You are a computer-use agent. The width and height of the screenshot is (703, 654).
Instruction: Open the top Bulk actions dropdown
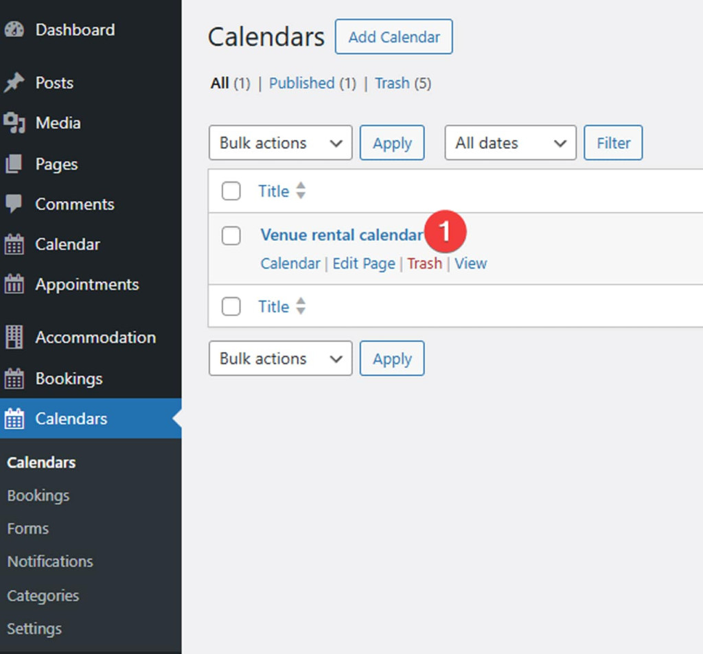280,143
